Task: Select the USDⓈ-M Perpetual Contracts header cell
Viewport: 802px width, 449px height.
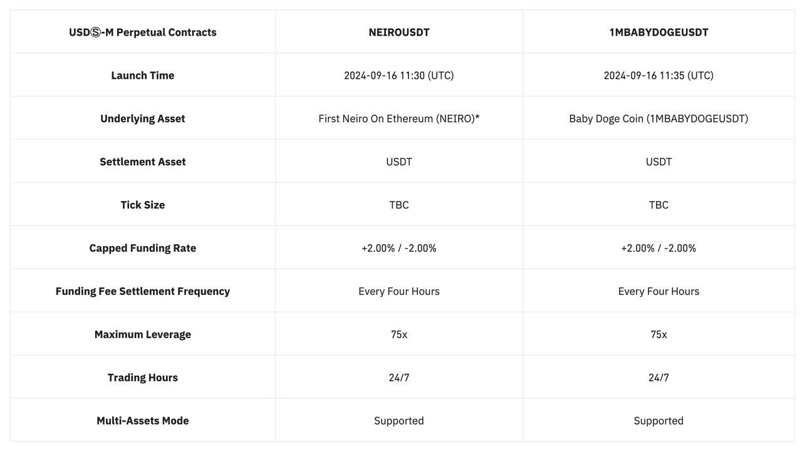Action: (x=143, y=32)
